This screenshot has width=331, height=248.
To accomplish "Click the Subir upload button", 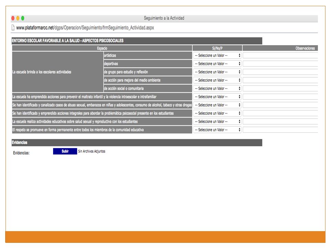I will pyautogui.click(x=65, y=151).
